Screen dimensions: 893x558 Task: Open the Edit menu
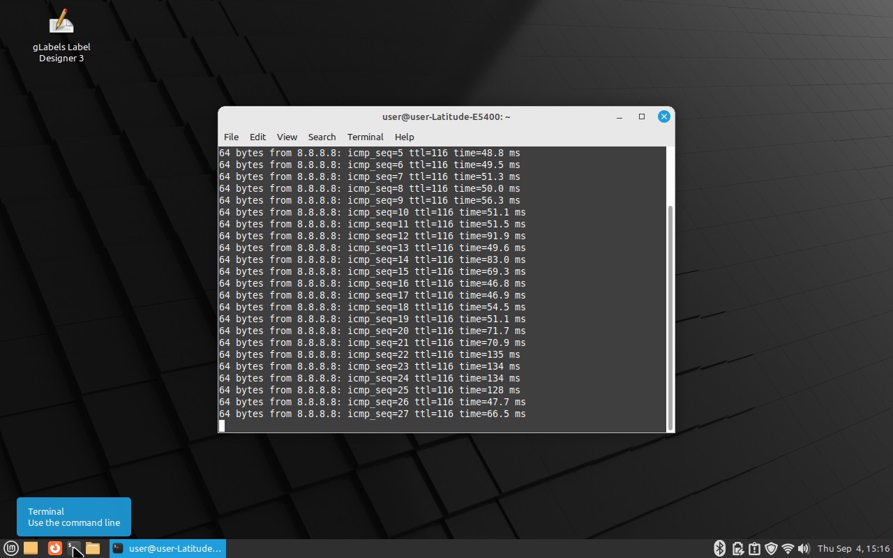(x=257, y=137)
